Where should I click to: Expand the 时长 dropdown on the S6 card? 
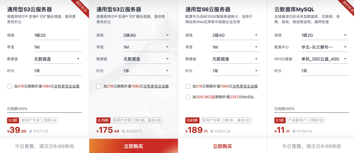(x=236, y=71)
